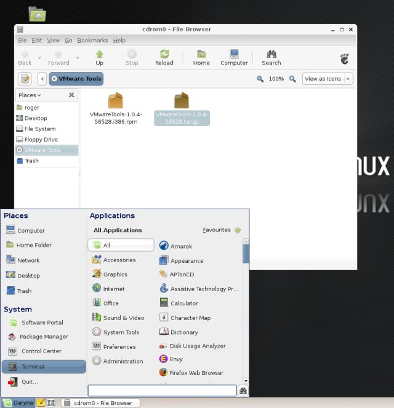Open the Bookmarks menu

point(92,41)
